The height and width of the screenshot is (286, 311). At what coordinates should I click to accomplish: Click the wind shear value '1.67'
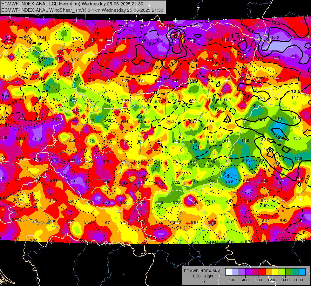[106, 223]
